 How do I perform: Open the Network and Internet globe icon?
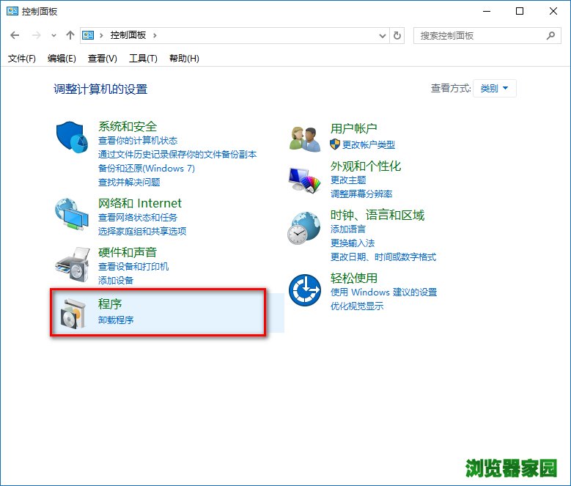click(72, 213)
